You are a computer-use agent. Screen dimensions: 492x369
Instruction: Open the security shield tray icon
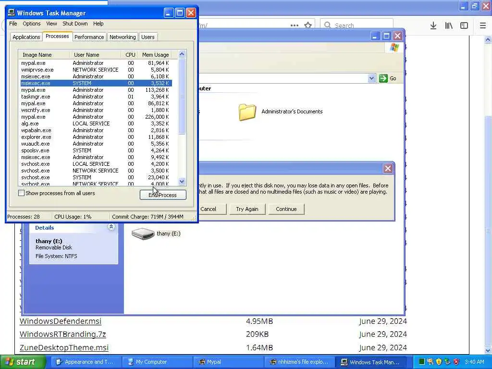pos(439,362)
